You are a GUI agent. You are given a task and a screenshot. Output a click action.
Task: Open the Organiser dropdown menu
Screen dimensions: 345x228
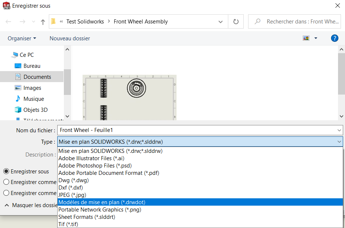[22, 38]
